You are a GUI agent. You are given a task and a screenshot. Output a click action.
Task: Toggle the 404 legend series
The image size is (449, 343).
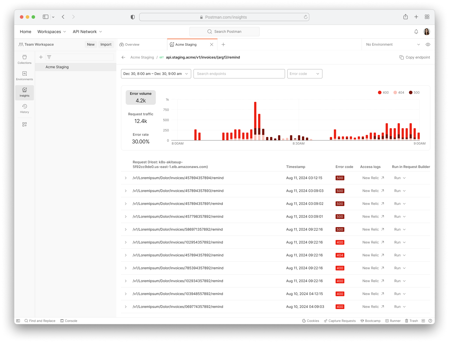tap(399, 92)
